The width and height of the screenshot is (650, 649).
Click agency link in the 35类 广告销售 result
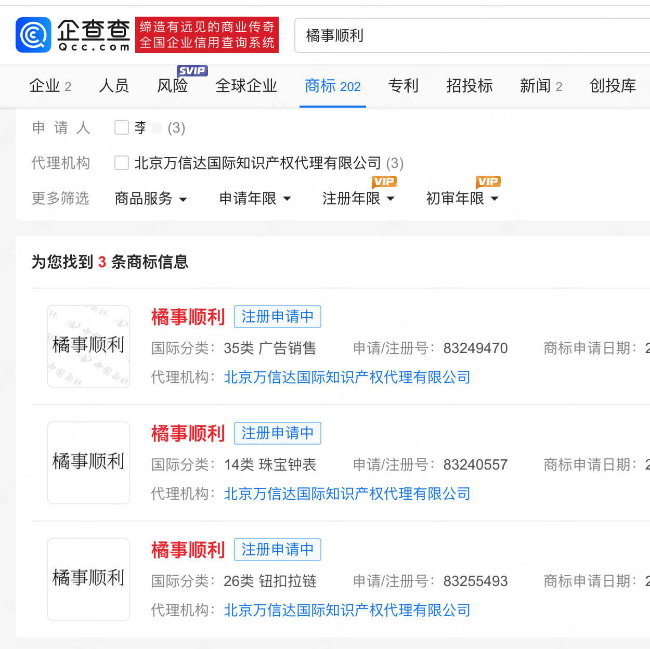(x=347, y=377)
